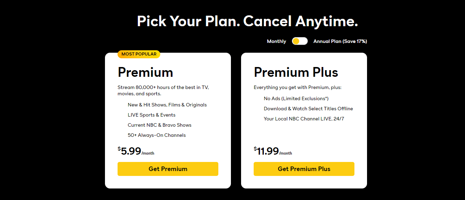
Task: Click 'Your Local NBC Channel LIVE, 24/7' feature
Action: pos(304,119)
